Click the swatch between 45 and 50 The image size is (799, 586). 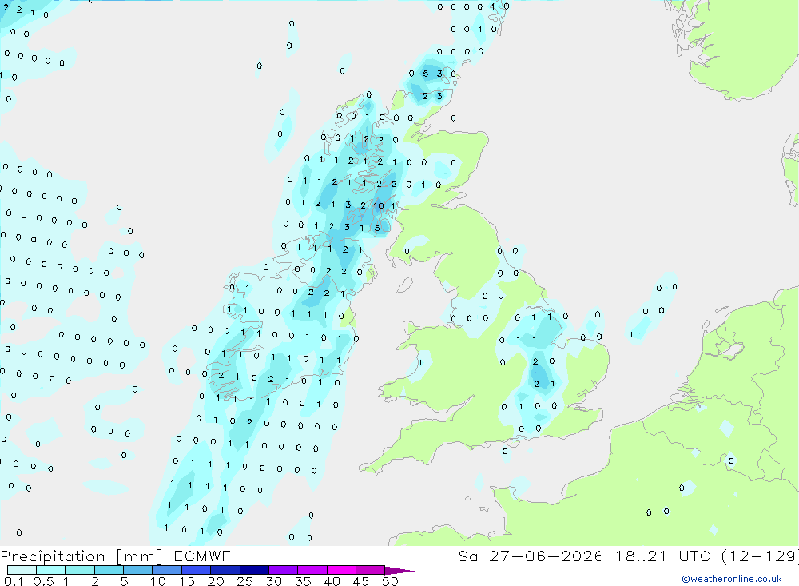click(x=371, y=570)
